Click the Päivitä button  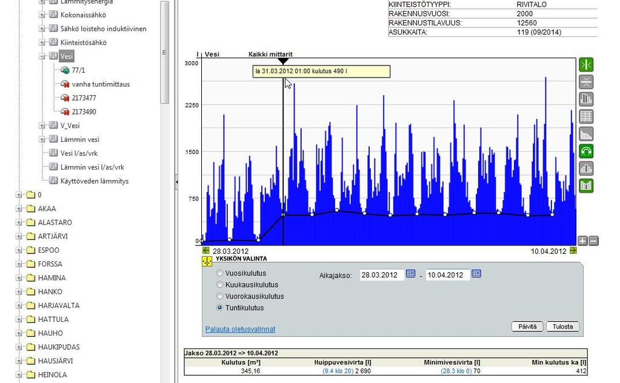(x=527, y=327)
